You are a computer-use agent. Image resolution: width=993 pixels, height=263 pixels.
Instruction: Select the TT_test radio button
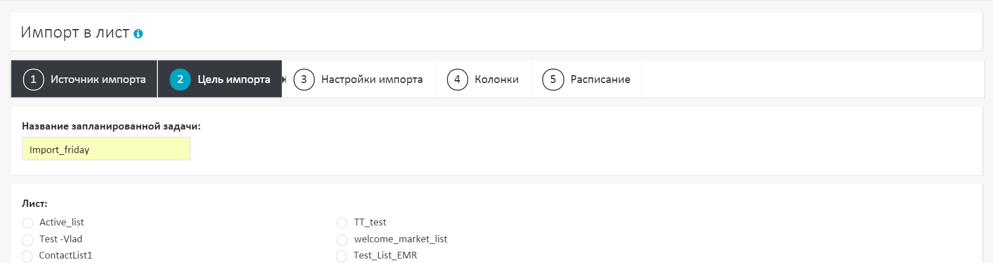342,223
